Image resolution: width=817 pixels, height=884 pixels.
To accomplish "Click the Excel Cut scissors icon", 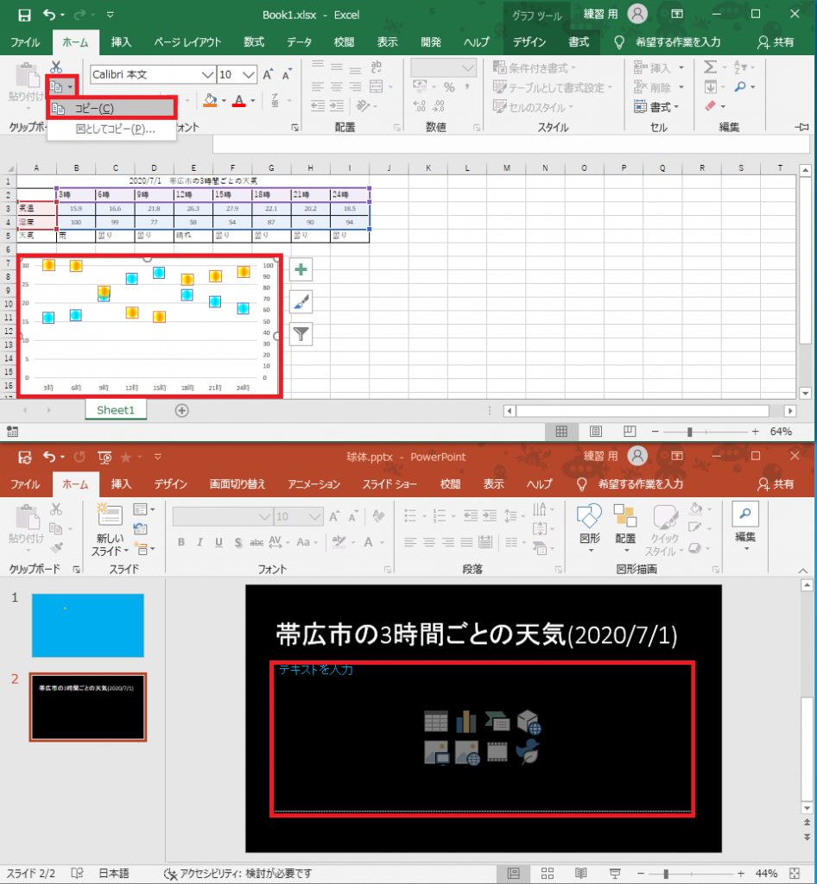I will point(56,67).
